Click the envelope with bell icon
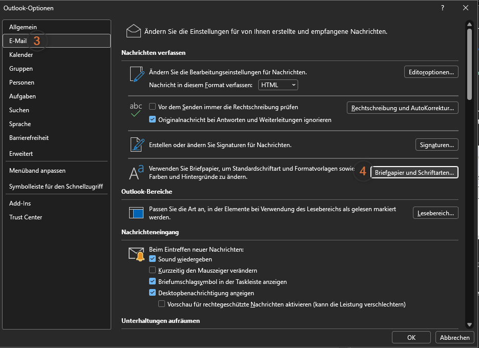The width and height of the screenshot is (479, 348). (136, 254)
